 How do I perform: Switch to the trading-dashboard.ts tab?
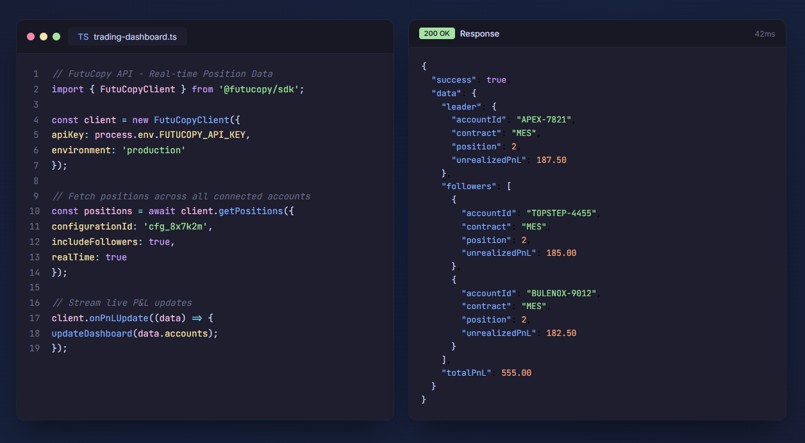127,37
